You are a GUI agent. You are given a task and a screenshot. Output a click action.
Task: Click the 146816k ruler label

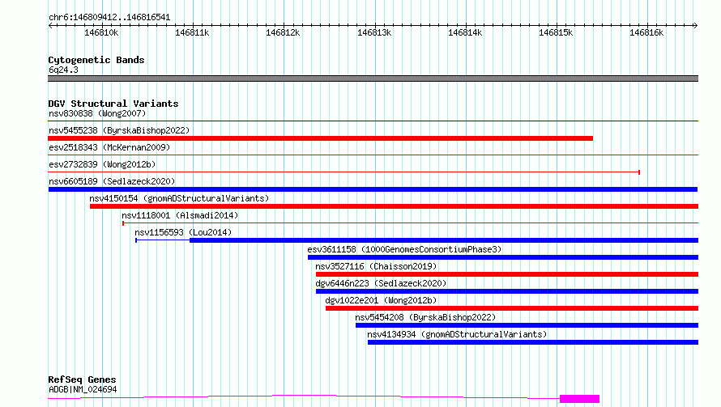tap(646, 32)
